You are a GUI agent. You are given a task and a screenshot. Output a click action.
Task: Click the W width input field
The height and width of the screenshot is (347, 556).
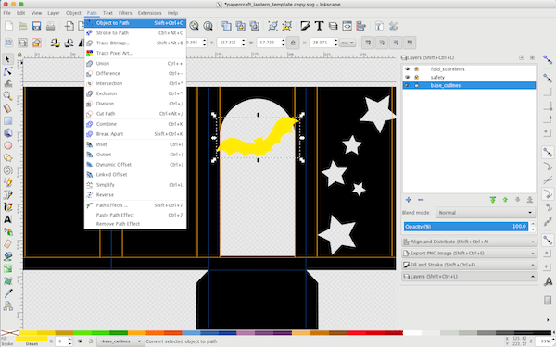[270, 43]
